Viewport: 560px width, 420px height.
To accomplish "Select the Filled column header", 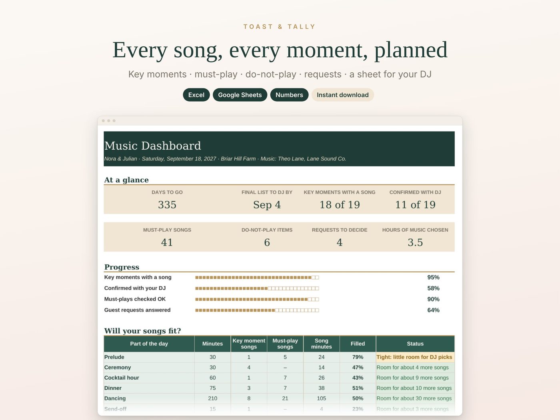I will (358, 344).
